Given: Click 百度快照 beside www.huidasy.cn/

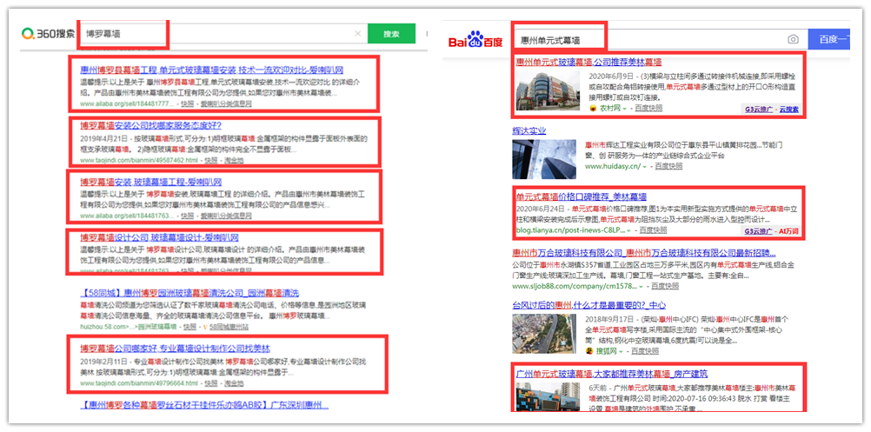Looking at the screenshot, I should 668,166.
